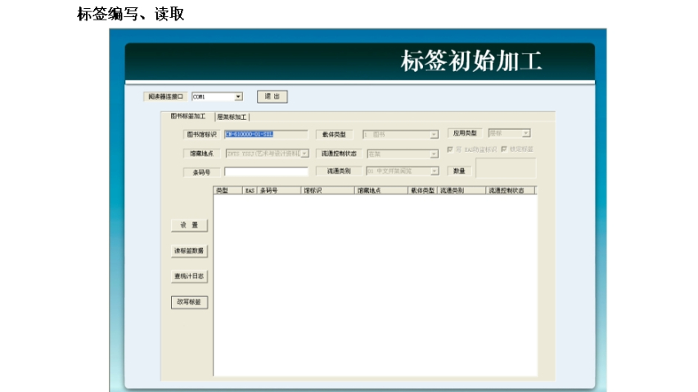Image resolution: width=698 pixels, height=392 pixels.
Task: Switch to the 图书标签加工 tab
Action: click(x=188, y=117)
